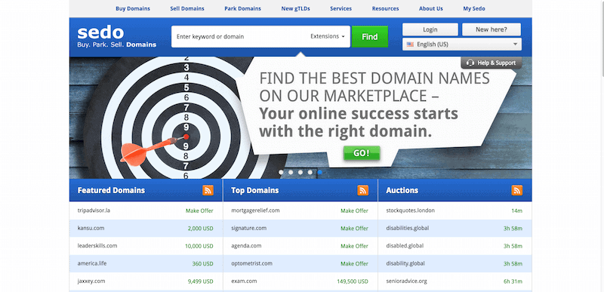Screen dimensions: 604x292
Task: Open the Top Domains RSS feed icon
Action: point(363,190)
